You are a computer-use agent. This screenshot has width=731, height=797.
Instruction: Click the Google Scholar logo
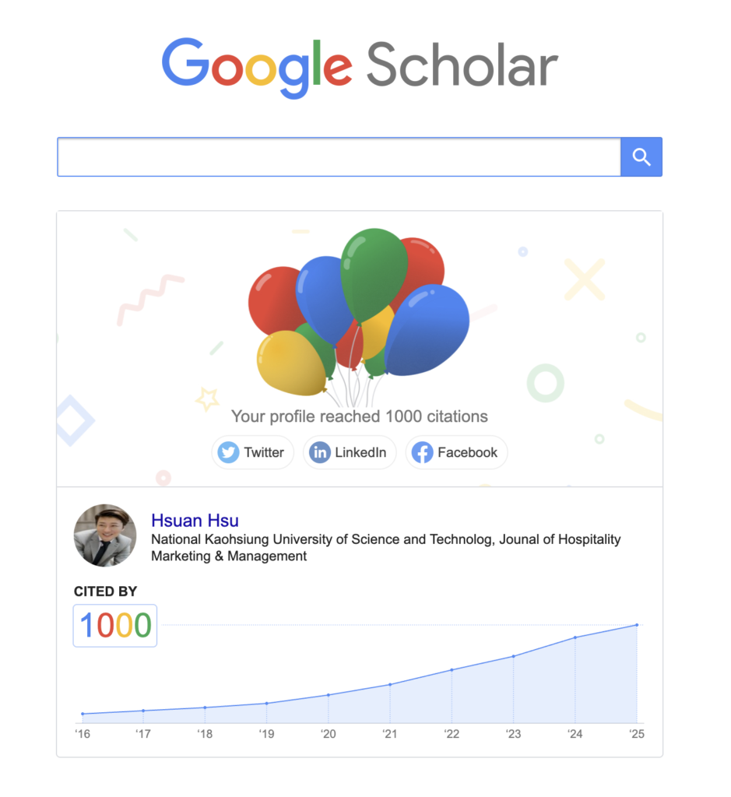360,67
